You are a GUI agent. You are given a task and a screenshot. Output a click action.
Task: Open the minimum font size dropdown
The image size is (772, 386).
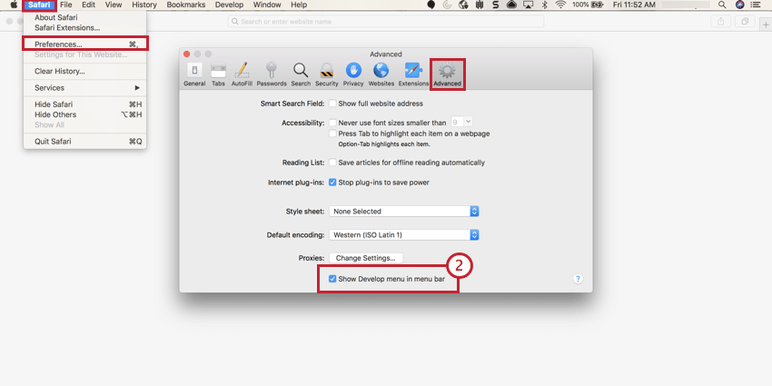[461, 122]
